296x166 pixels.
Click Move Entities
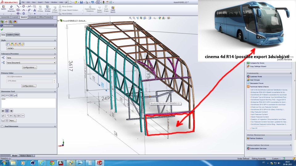click(65, 14)
